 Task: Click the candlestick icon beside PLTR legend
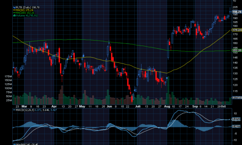pos(14,7)
